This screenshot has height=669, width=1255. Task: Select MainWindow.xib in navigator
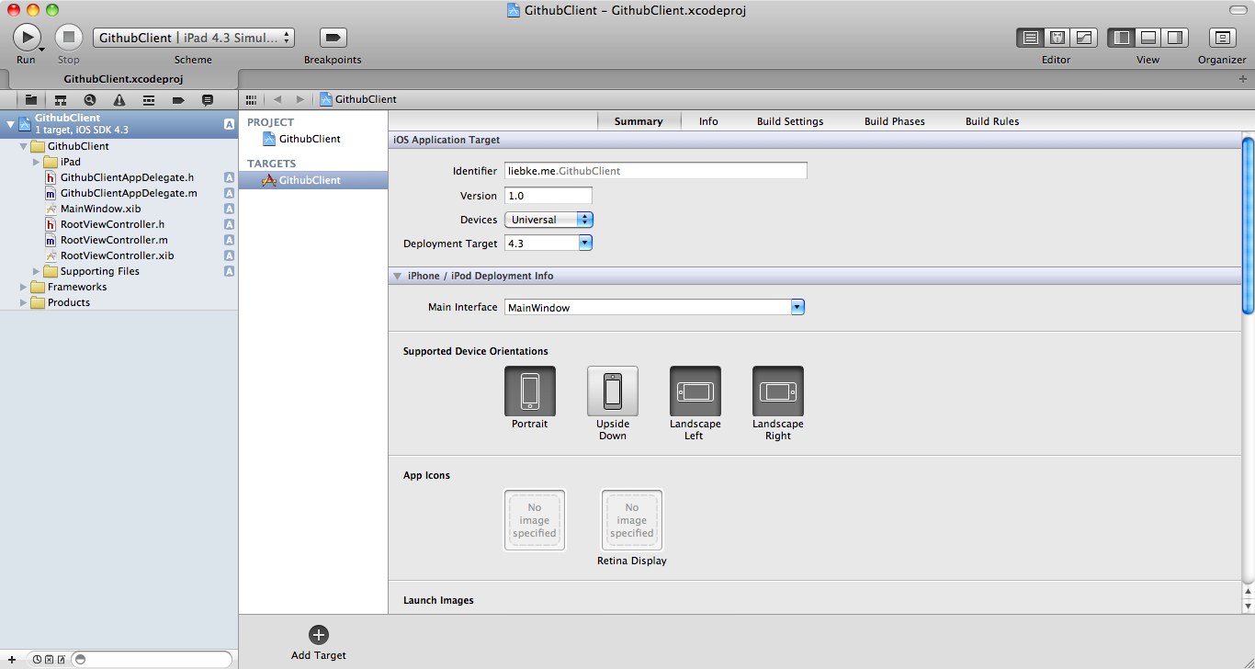click(x=100, y=209)
